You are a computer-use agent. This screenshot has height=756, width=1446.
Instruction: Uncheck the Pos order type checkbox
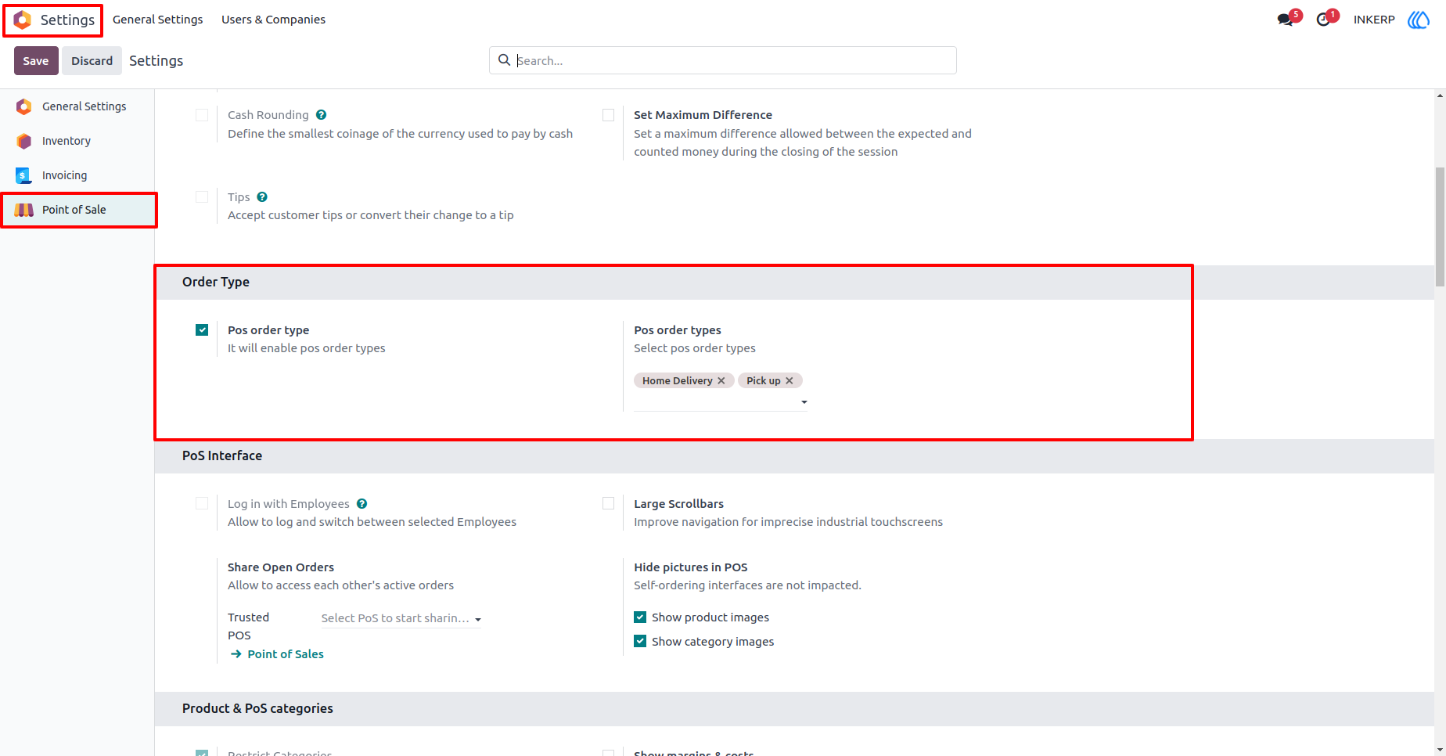(x=202, y=330)
